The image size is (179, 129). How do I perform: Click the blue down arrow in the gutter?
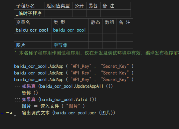[2, 113]
